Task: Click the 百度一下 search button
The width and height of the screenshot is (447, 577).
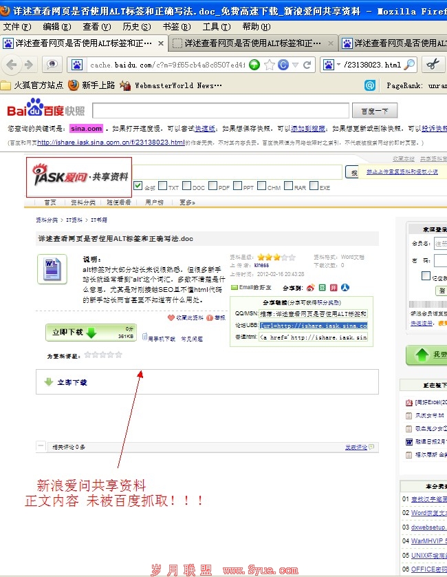Action: pos(374,111)
